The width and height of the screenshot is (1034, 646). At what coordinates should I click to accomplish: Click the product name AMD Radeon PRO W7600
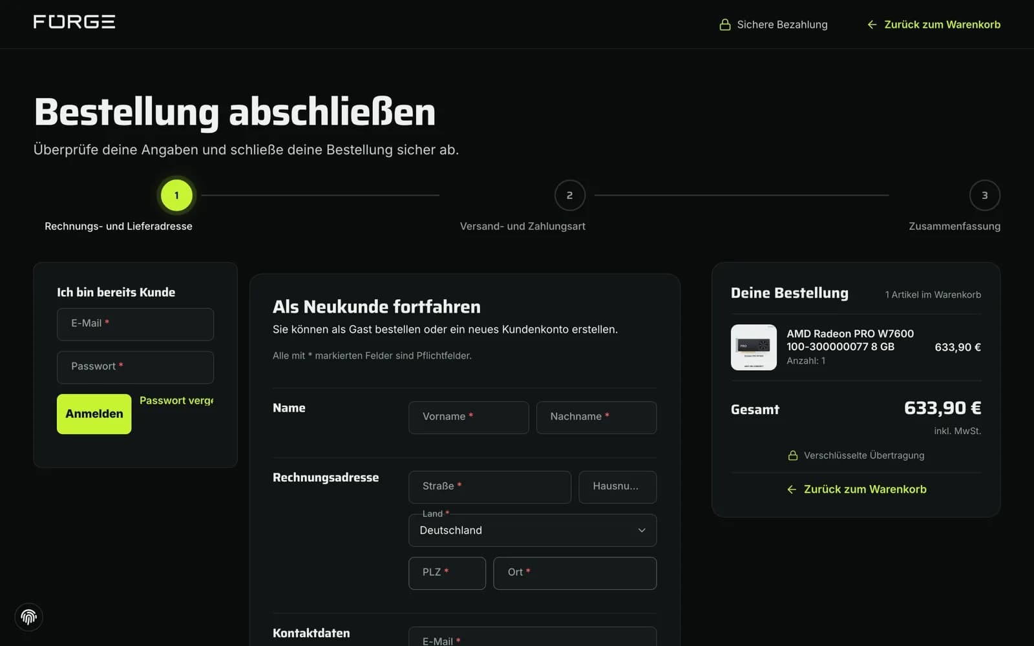click(850, 340)
